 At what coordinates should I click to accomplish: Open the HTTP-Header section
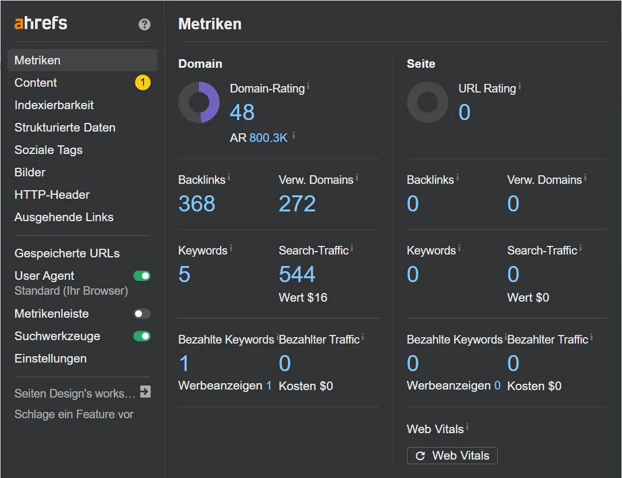coord(52,195)
